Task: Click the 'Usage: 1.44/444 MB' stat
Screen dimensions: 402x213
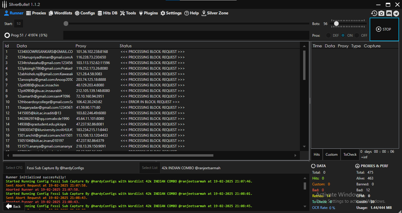Action: point(374,208)
